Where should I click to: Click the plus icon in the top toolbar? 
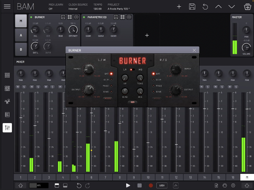click(x=179, y=6)
